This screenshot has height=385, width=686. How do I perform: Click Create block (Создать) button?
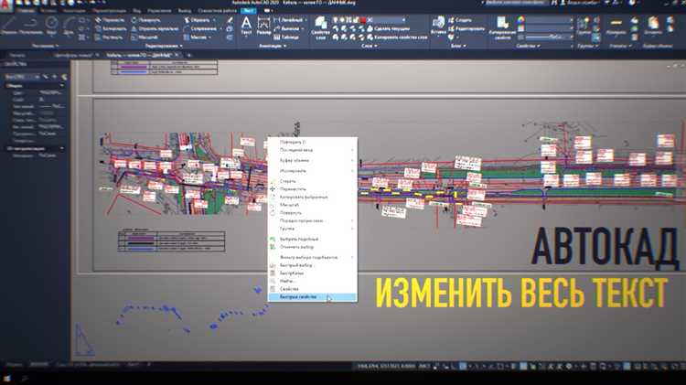click(459, 20)
